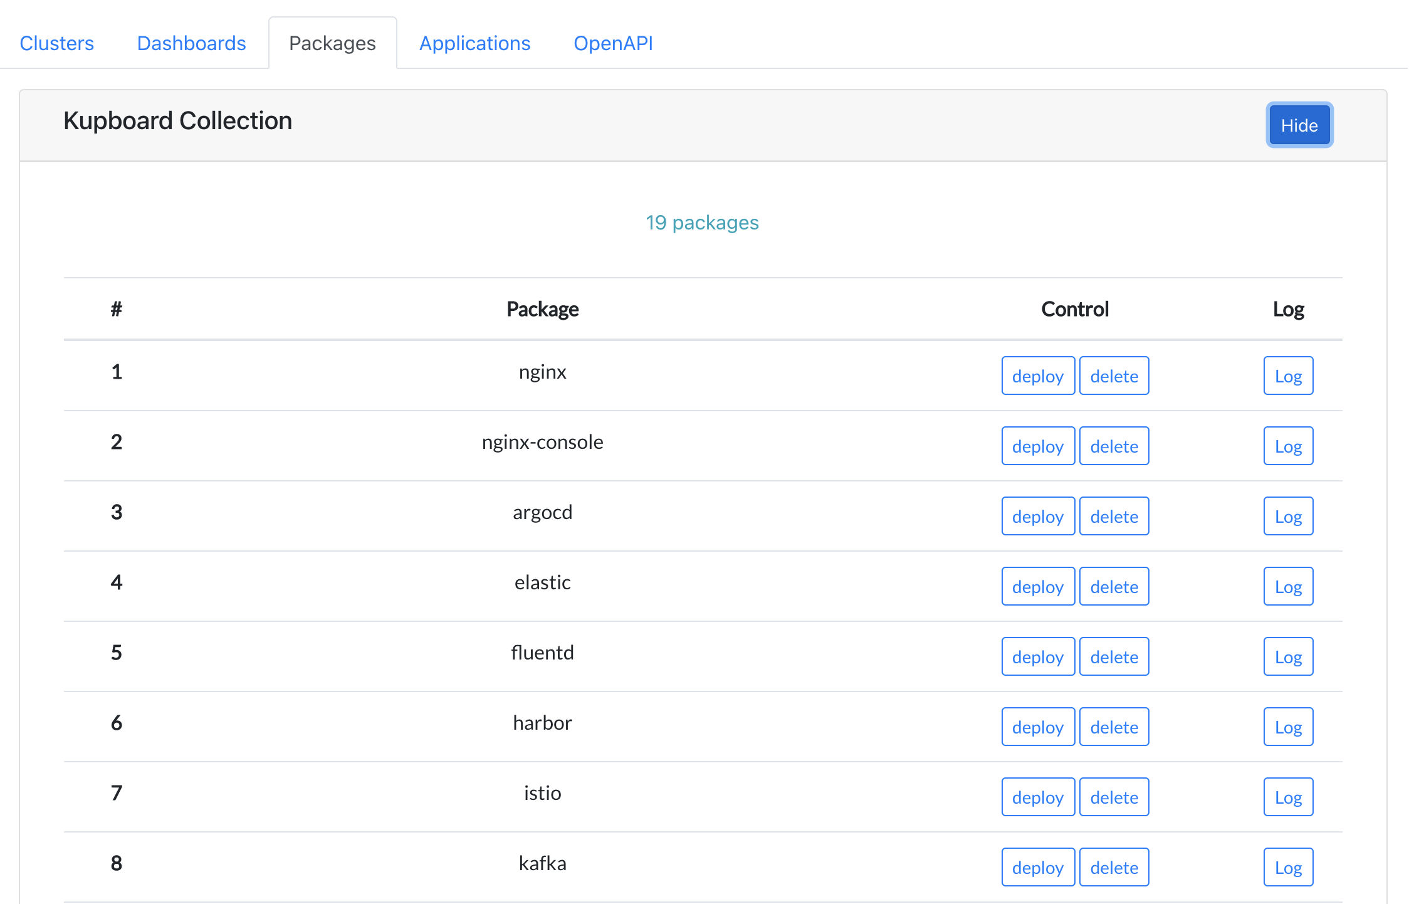Image resolution: width=1414 pixels, height=904 pixels.
Task: Click the Kupboard Collection heading
Action: tap(178, 120)
